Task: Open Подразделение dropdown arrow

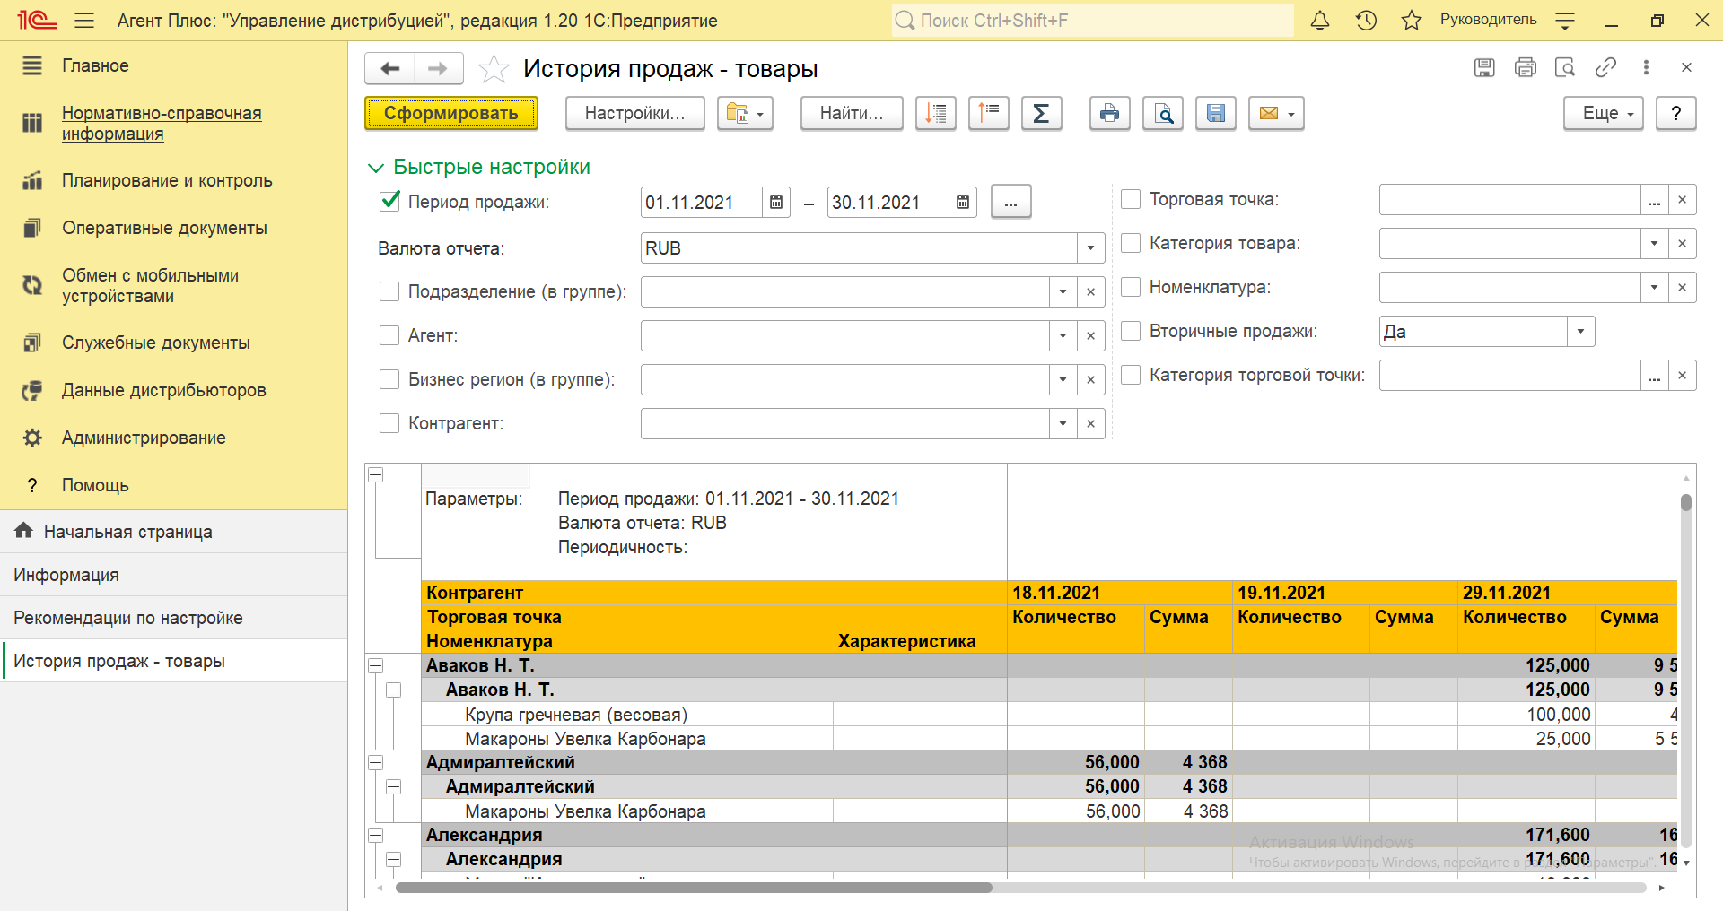Action: coord(1063,291)
